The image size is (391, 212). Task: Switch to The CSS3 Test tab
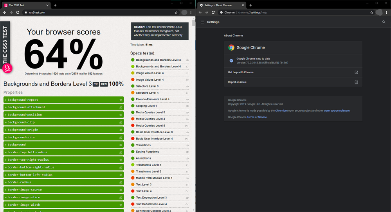tap(26, 5)
